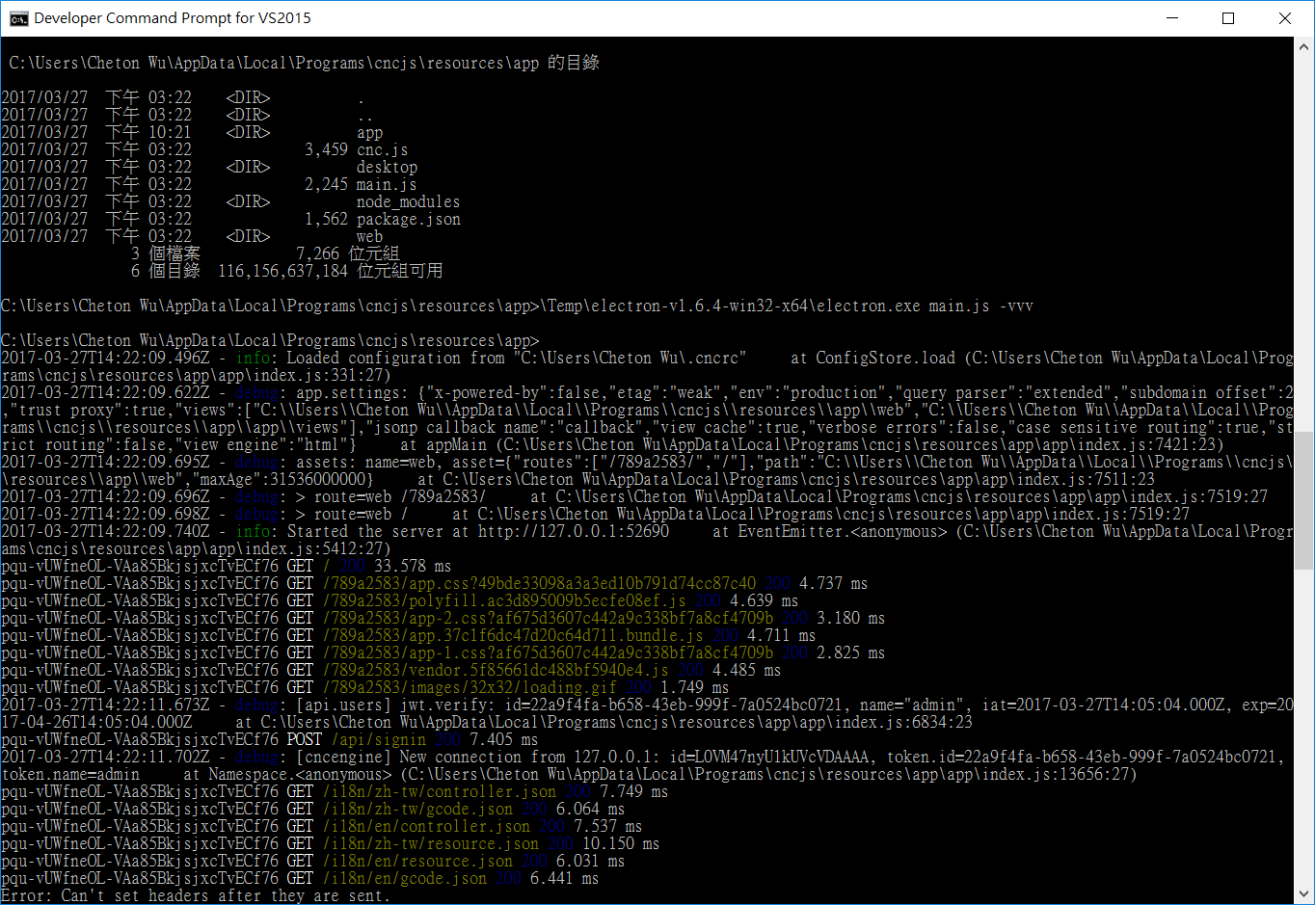Click the scrollbar track above the thumb

(x=1304, y=241)
